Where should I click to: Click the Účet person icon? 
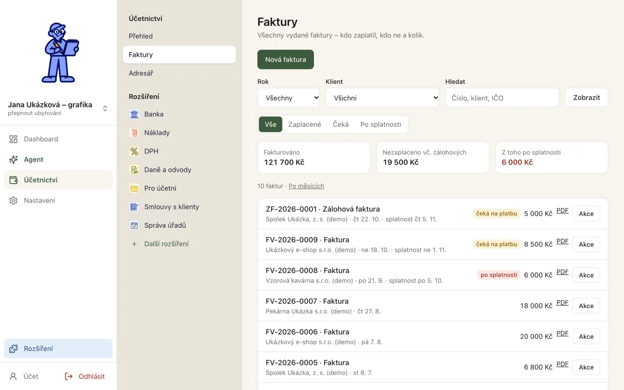(x=13, y=376)
